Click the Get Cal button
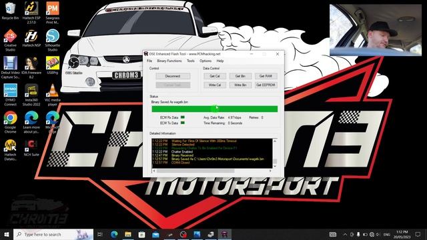 click(215, 76)
